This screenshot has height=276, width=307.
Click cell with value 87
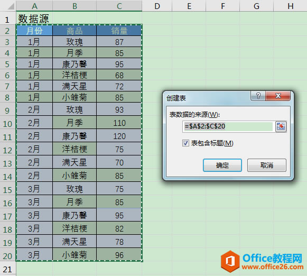(x=119, y=42)
